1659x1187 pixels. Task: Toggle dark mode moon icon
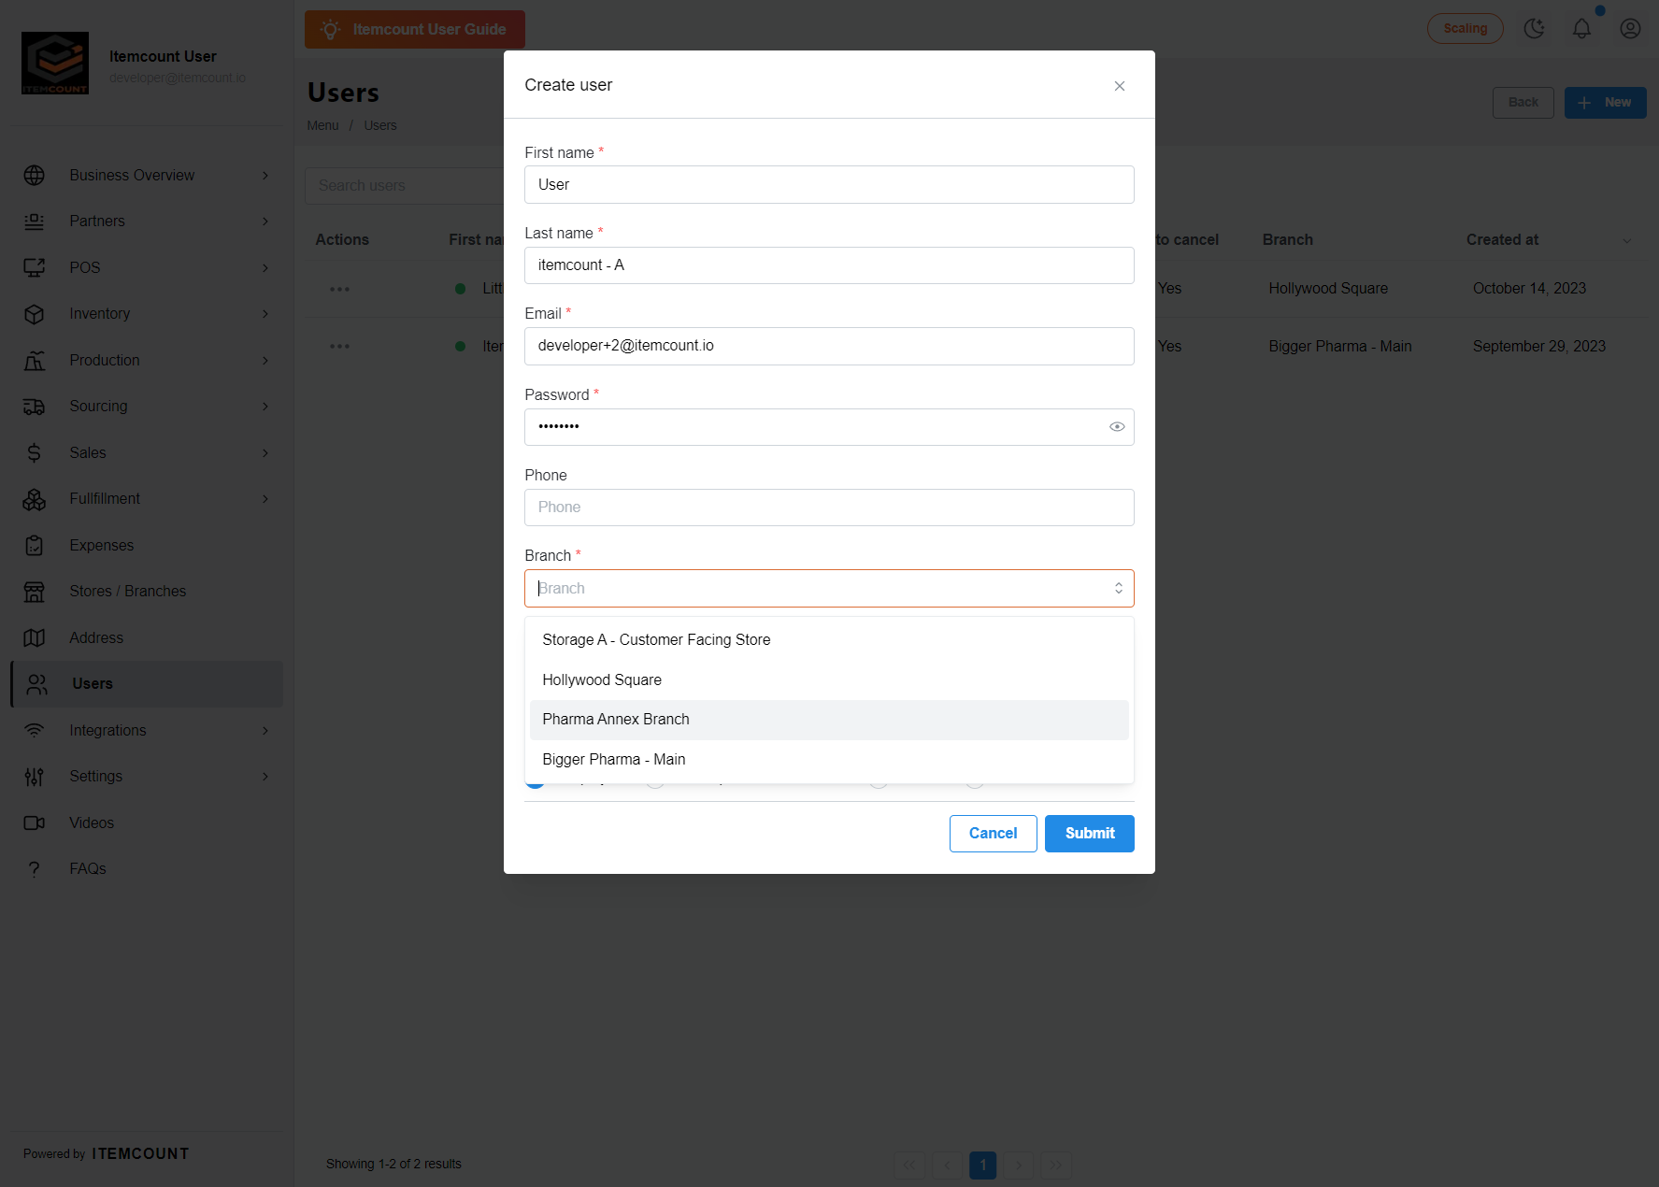tap(1535, 29)
